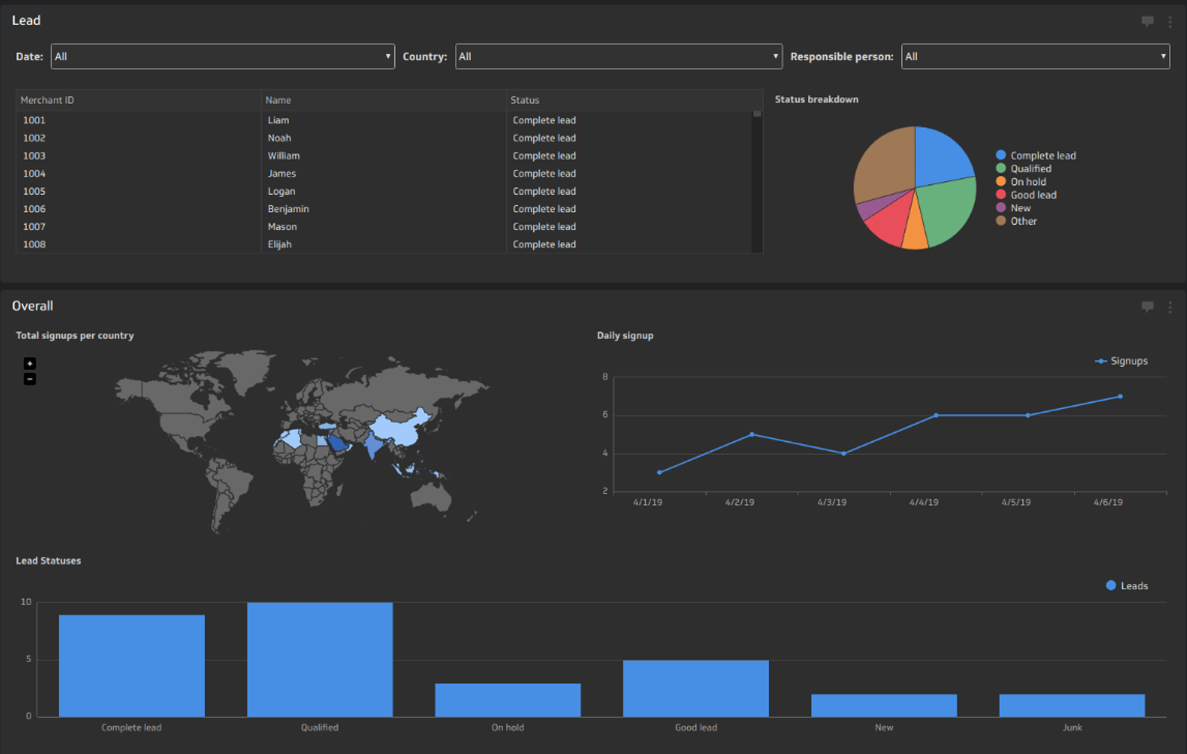Image resolution: width=1187 pixels, height=754 pixels.
Task: Click the Other legend color swatch
Action: pyautogui.click(x=1001, y=221)
